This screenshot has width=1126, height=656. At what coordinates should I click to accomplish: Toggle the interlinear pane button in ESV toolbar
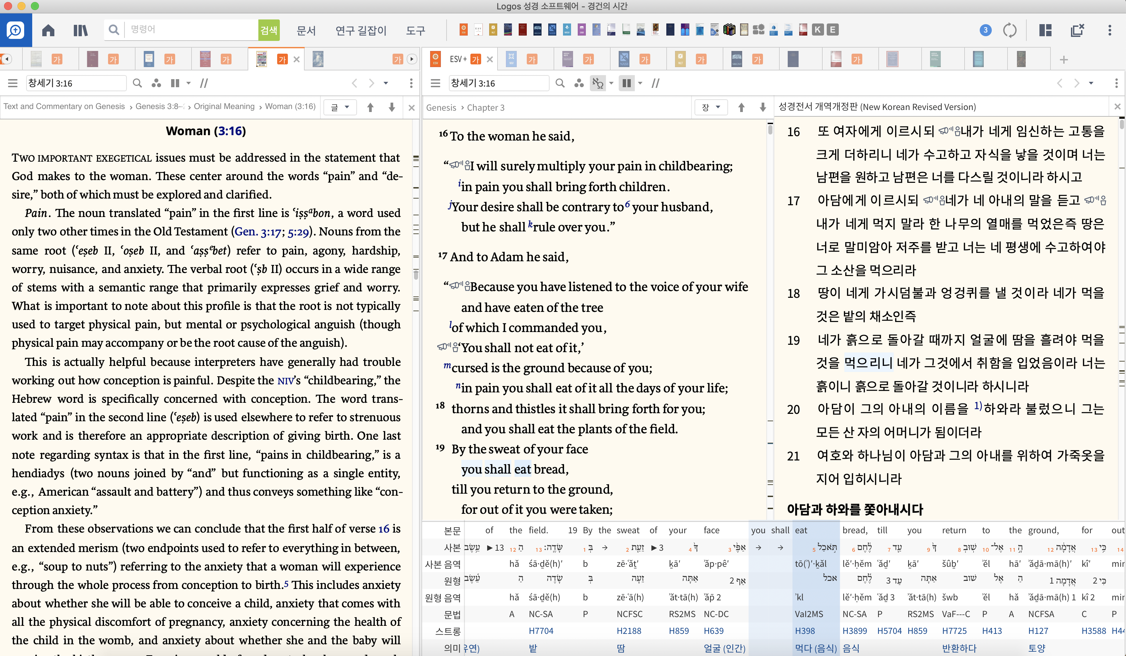point(598,84)
